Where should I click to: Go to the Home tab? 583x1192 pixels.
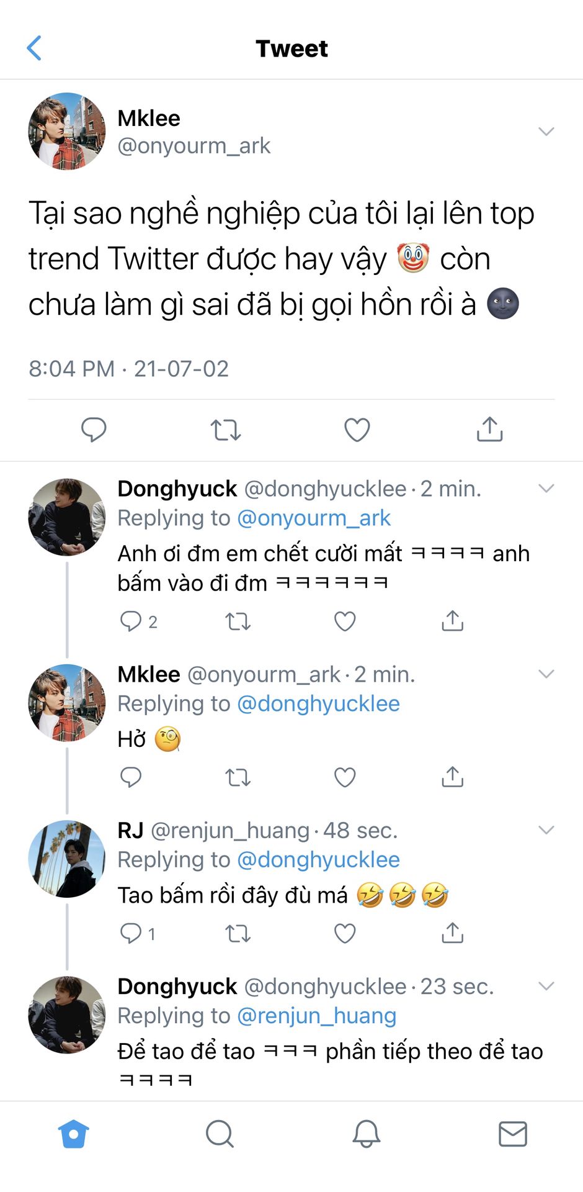click(74, 1134)
